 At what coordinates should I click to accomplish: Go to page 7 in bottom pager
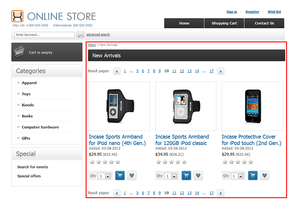pyautogui.click(x=148, y=193)
